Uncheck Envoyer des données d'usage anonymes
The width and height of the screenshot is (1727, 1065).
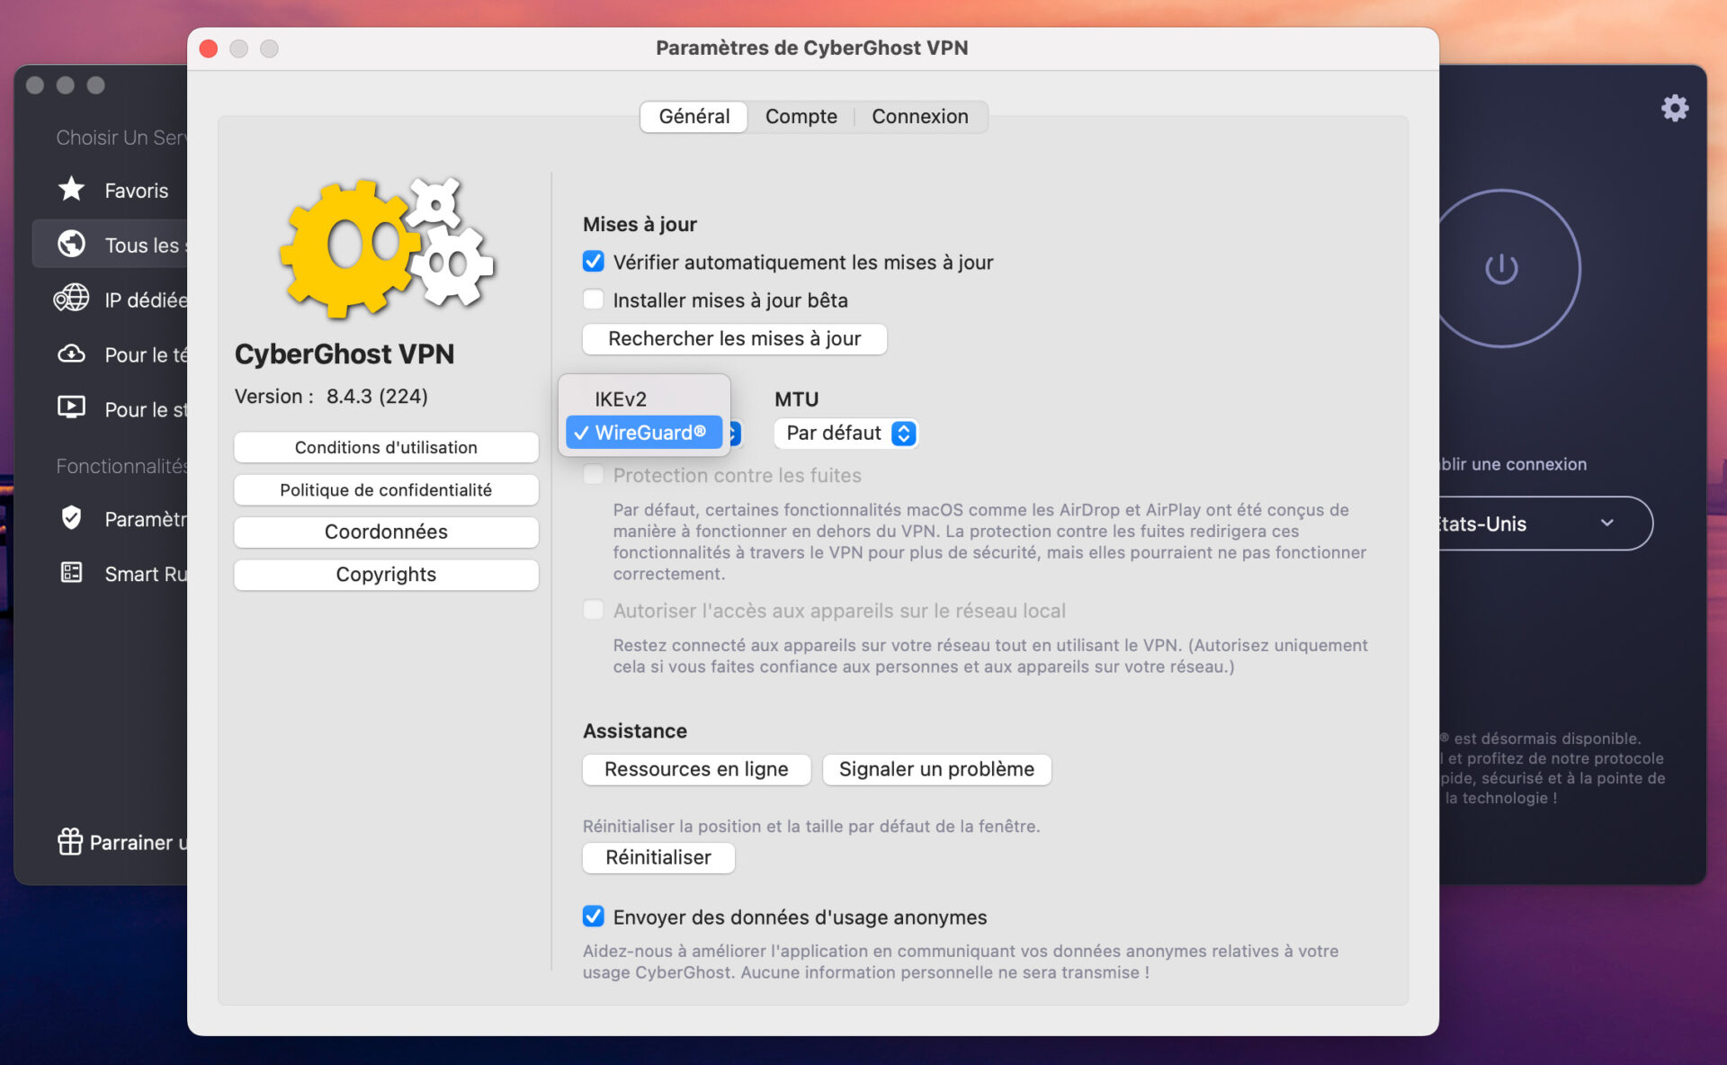point(593,917)
